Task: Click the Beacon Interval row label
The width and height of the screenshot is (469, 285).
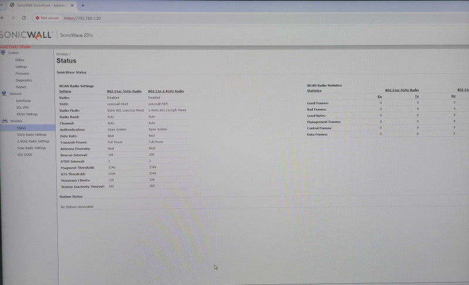Action: pyautogui.click(x=74, y=155)
